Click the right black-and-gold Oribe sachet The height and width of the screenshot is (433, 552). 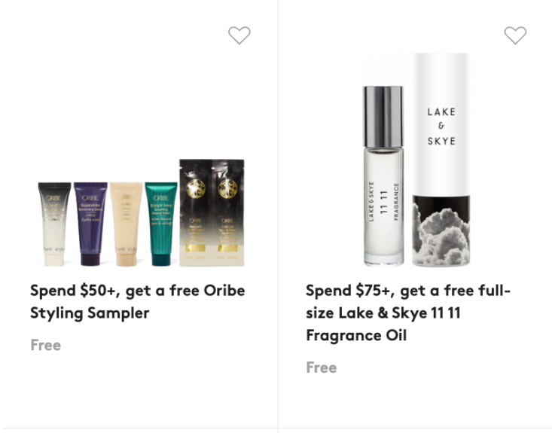pos(228,212)
